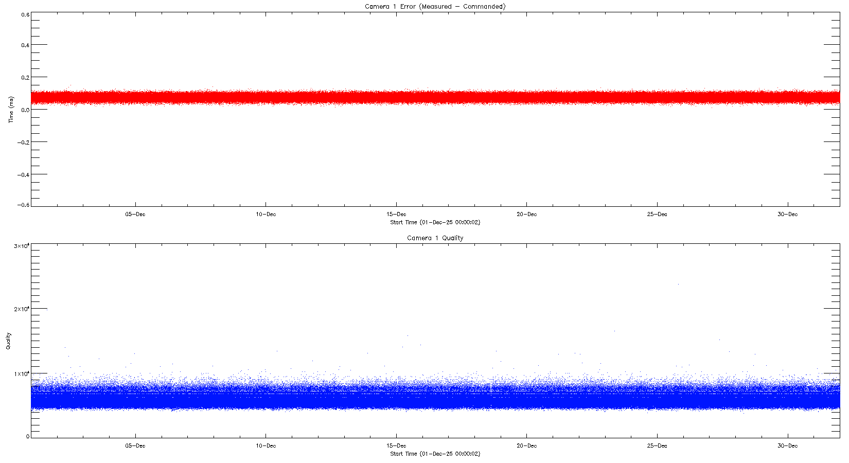Screen dimensions: 849x463
Task: Click the "Camera 1 Quality" chart title
Action: coord(435,238)
